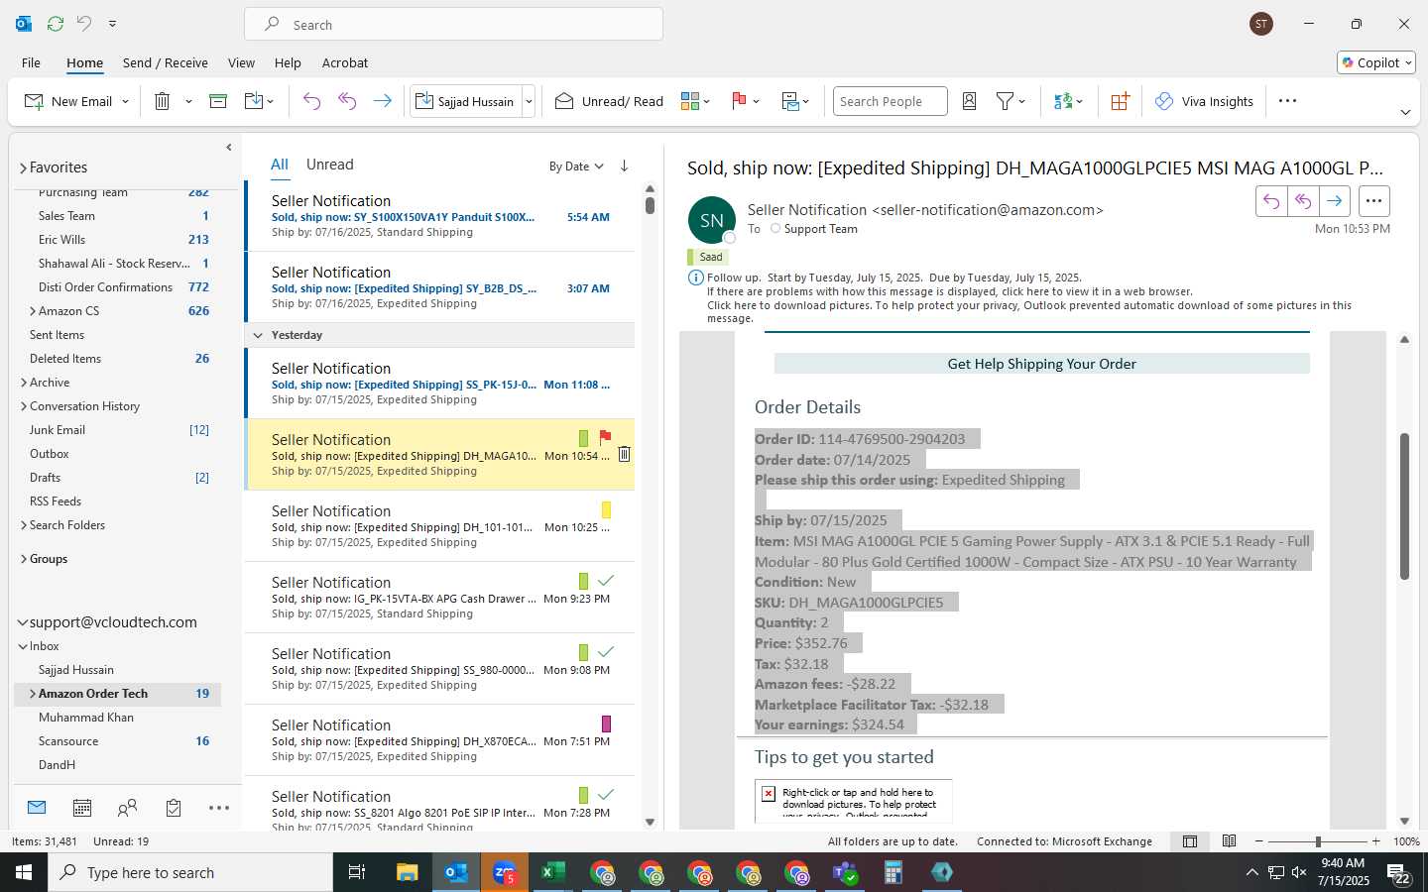Image resolution: width=1428 pixels, height=892 pixels.
Task: Open Quick Steps Sajjad Hussain dropdown arrow
Action: coord(529,101)
